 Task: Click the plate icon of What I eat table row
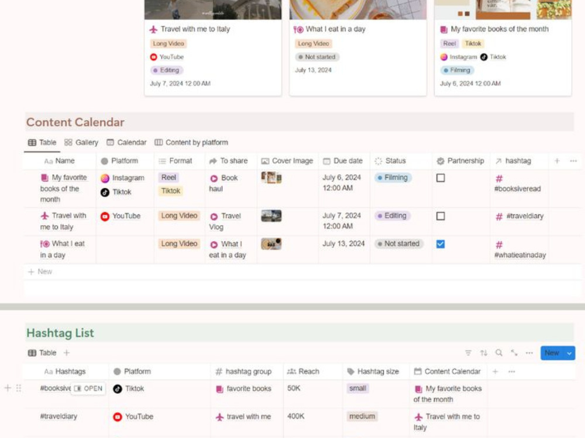(x=45, y=244)
